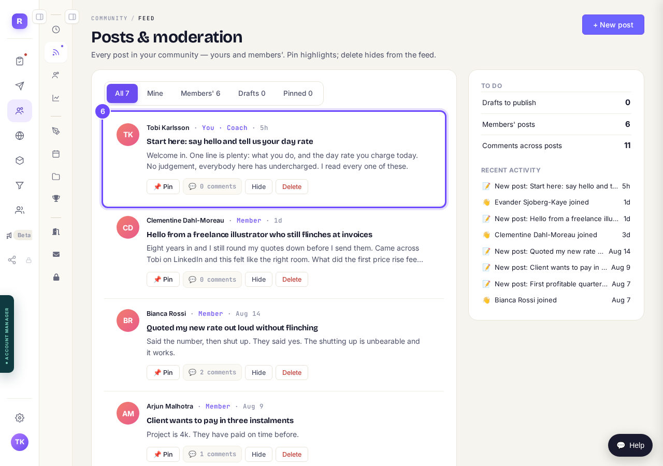663x466 pixels.
Task: Select the calendar icon in sidebar
Action: pos(56,154)
